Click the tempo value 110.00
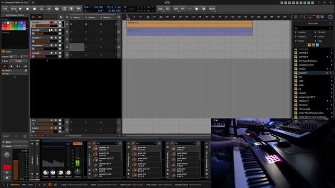Viewport: 335px width, 188px height. click(x=98, y=7)
